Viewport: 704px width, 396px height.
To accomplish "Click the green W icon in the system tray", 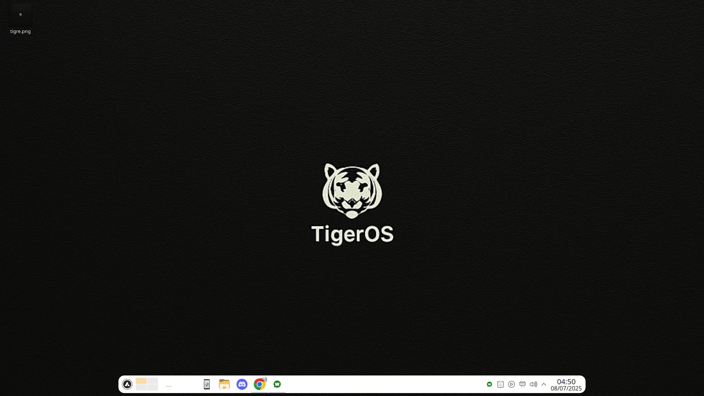I will click(489, 384).
